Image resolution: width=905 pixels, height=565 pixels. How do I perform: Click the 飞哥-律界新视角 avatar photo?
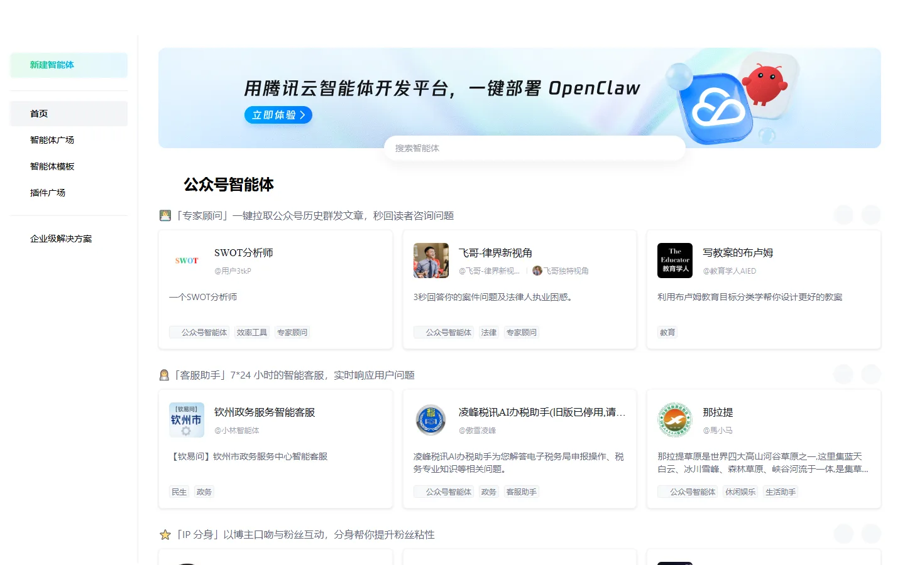coord(431,261)
